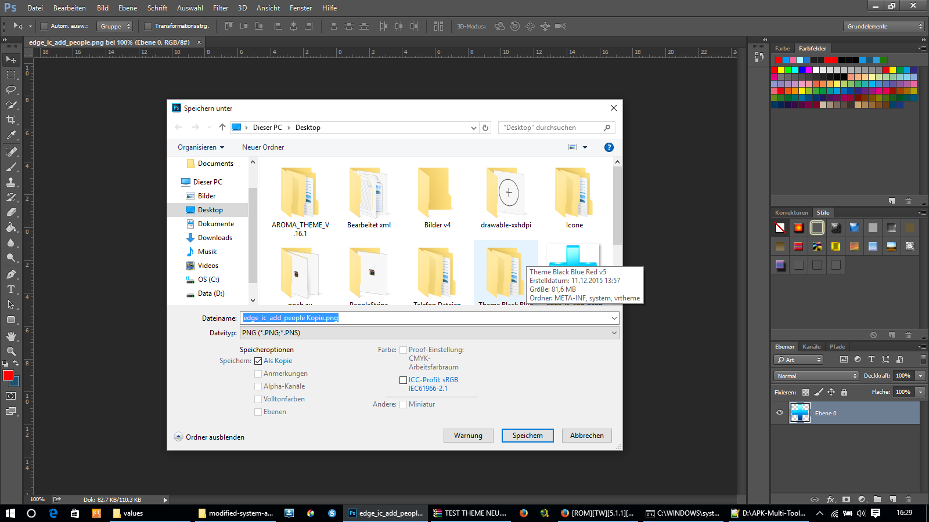Toggle the 'Als Kopie' checkbox
Image resolution: width=929 pixels, height=522 pixels.
258,361
